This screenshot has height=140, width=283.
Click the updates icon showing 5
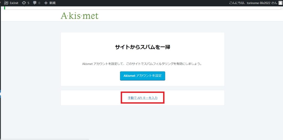[25, 3]
